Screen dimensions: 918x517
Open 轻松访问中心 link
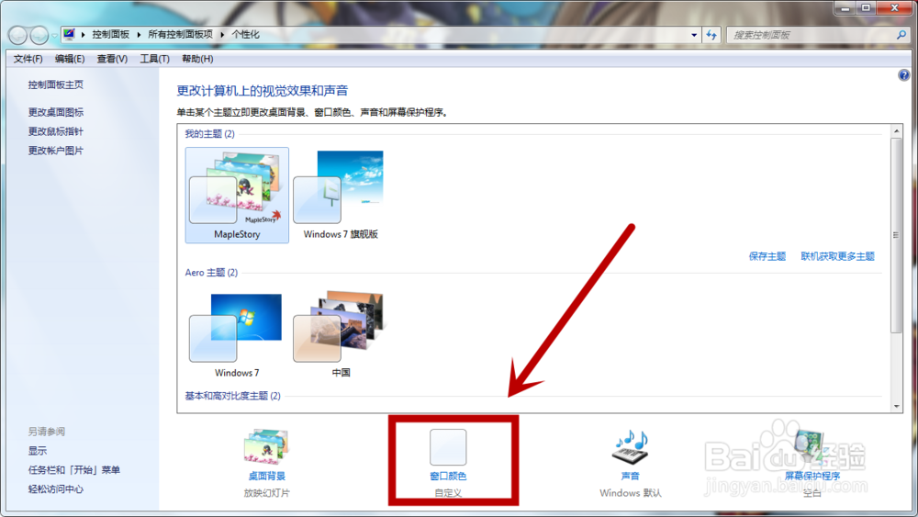(x=56, y=489)
